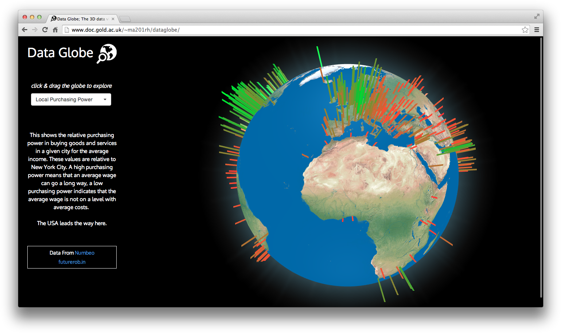Expand the new tab stub next to current tab
561x333 pixels.
(x=125, y=19)
